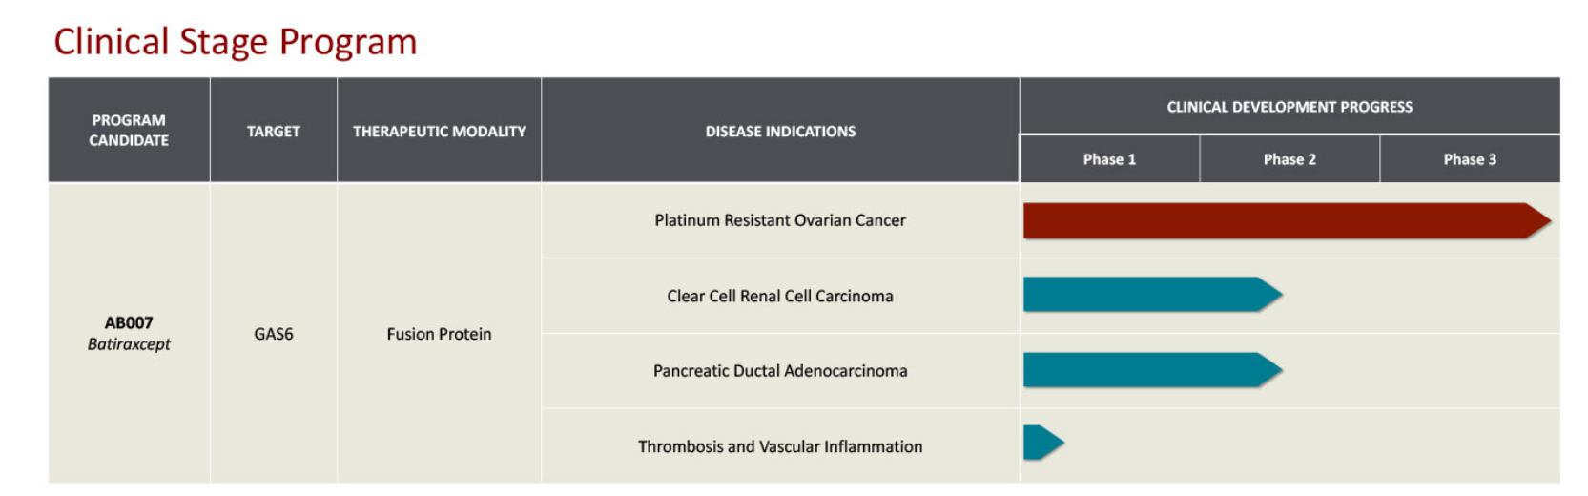
Task: Select the GAS6 target cell
Action: tap(274, 334)
